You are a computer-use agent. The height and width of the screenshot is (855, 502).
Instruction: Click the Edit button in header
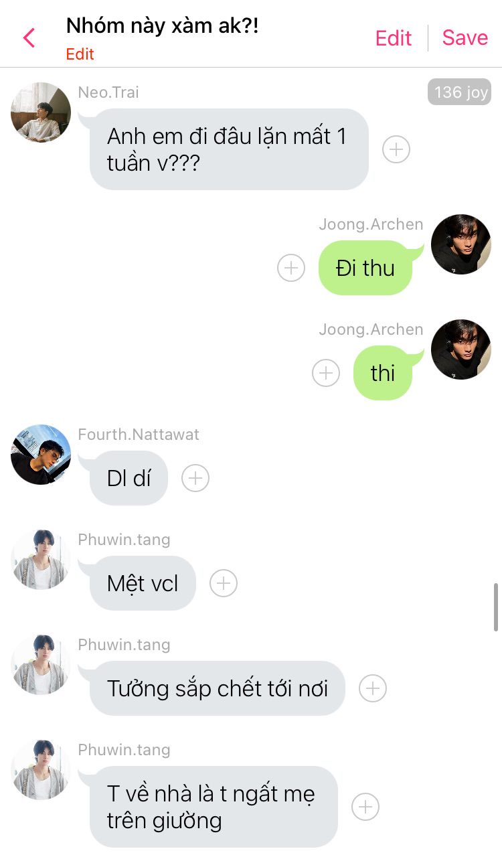point(394,38)
